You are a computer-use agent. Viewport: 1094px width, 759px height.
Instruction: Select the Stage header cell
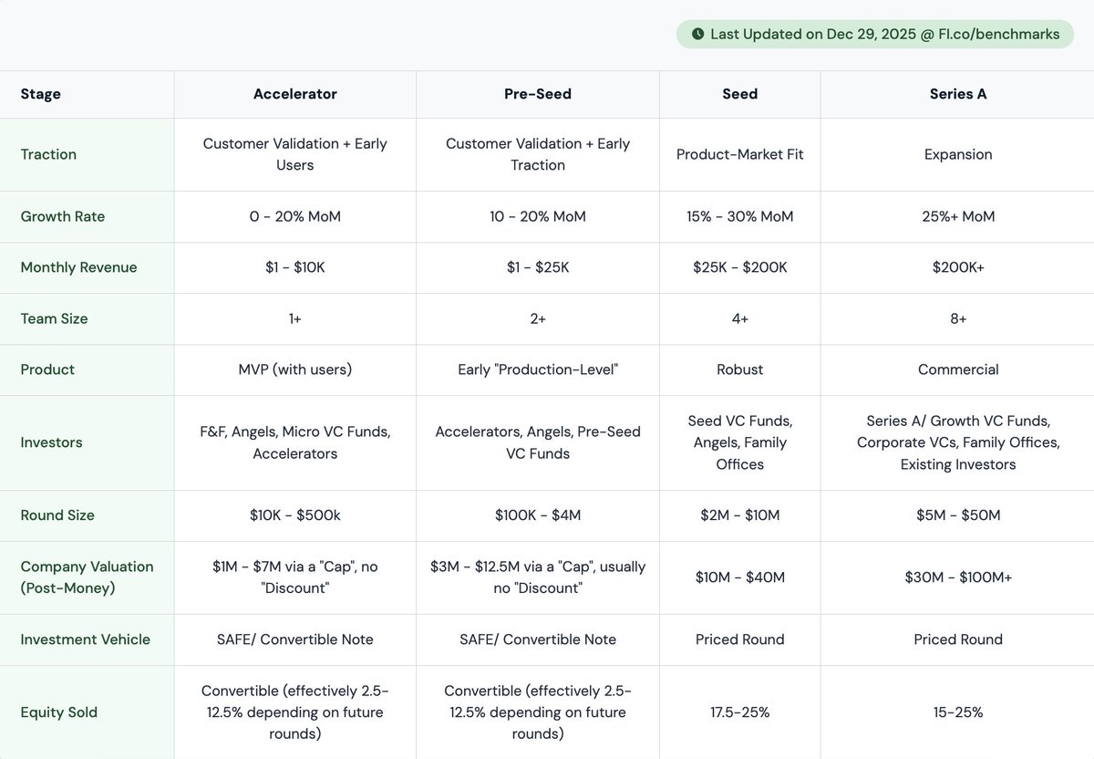(x=87, y=94)
